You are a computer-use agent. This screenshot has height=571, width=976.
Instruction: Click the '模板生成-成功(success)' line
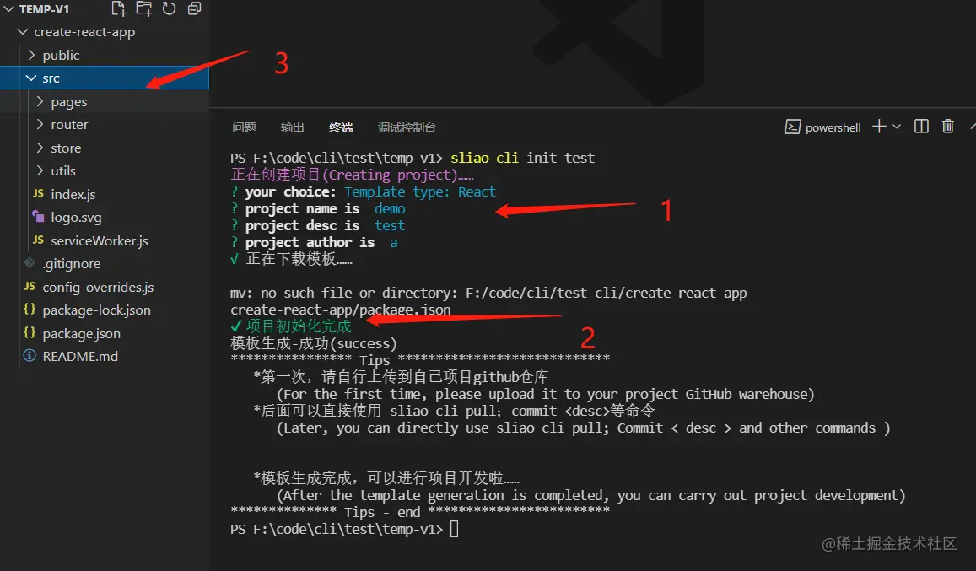(314, 344)
